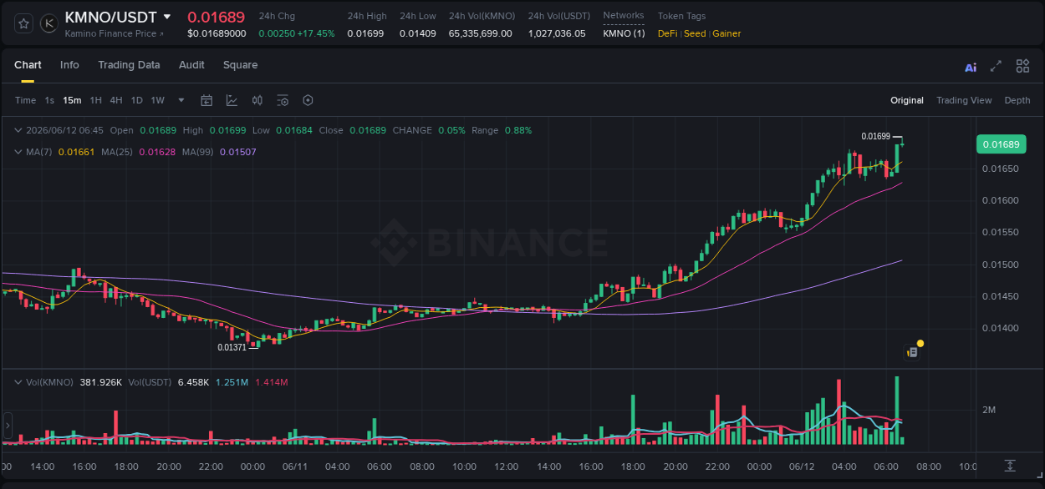
Task: Click the 24h Vol(KMNO) value 65,335,699.00
Action: 480,33
